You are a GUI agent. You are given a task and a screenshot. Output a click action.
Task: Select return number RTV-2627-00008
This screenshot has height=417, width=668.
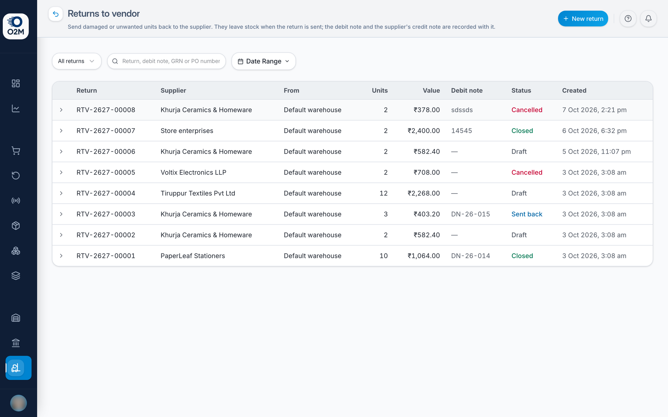coord(106,110)
